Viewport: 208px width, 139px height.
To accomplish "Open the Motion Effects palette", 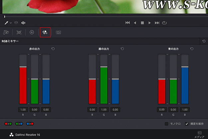I will [x=58, y=32].
